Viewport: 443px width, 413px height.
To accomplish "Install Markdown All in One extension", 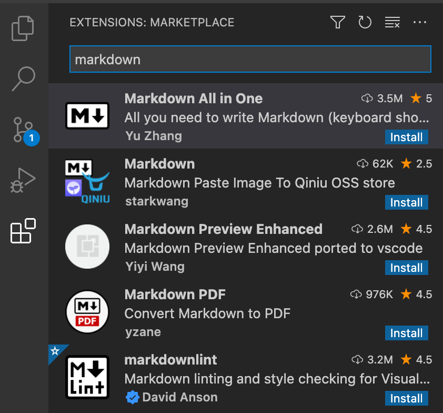I will tap(406, 137).
